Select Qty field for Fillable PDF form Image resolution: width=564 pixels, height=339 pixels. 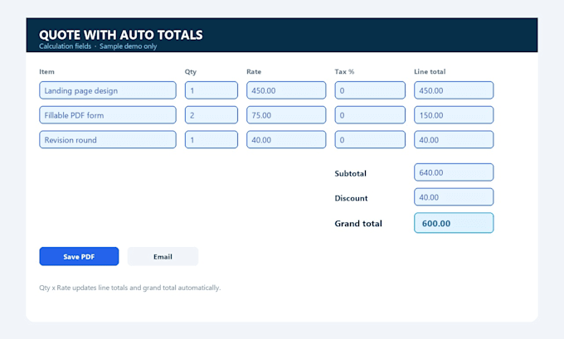(x=211, y=115)
